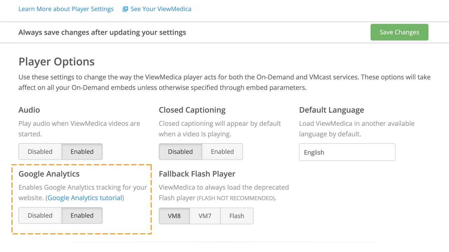Click the external link icon beside See Your ViewMedica
Viewport: 449px width, 252px height.
[125, 9]
